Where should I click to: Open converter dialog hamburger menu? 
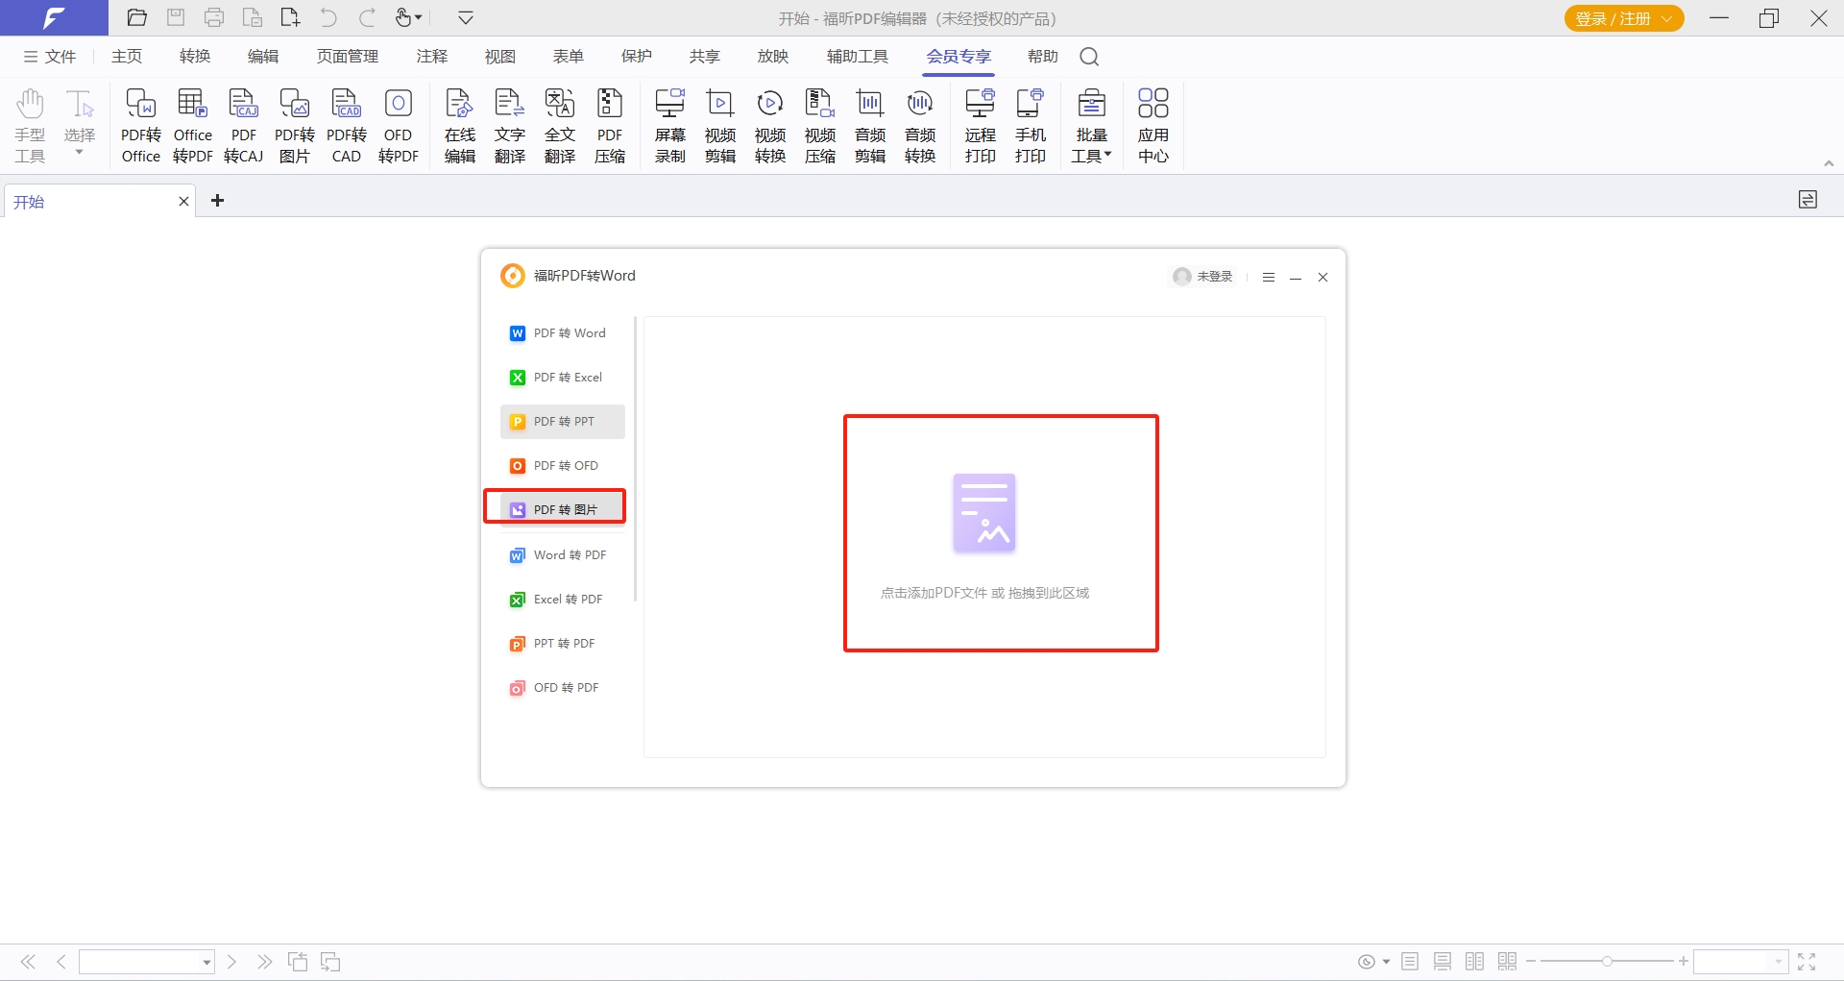1269,277
